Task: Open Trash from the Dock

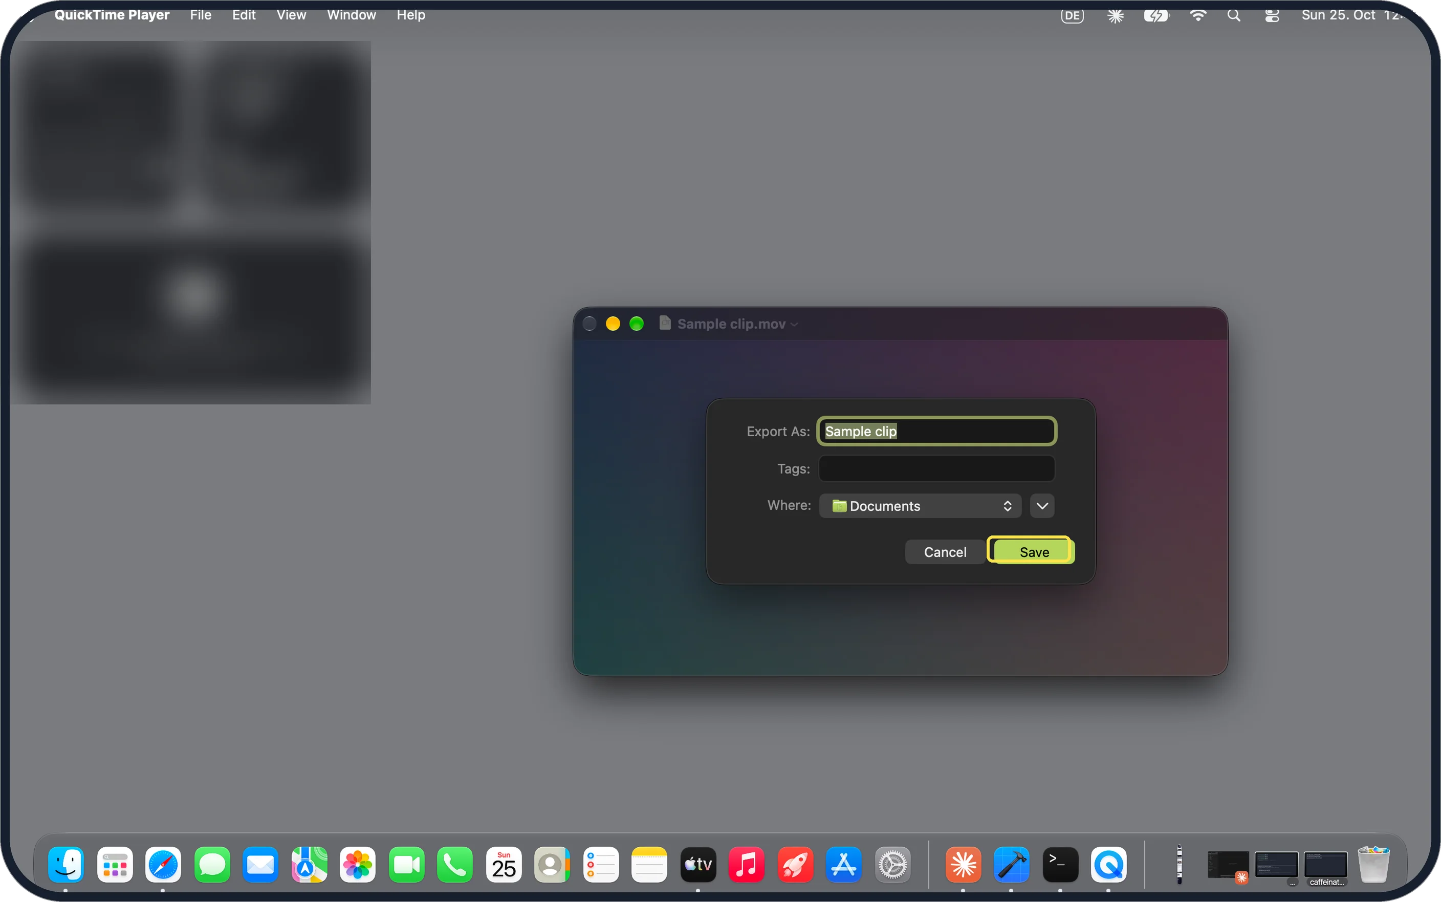Action: (1373, 865)
